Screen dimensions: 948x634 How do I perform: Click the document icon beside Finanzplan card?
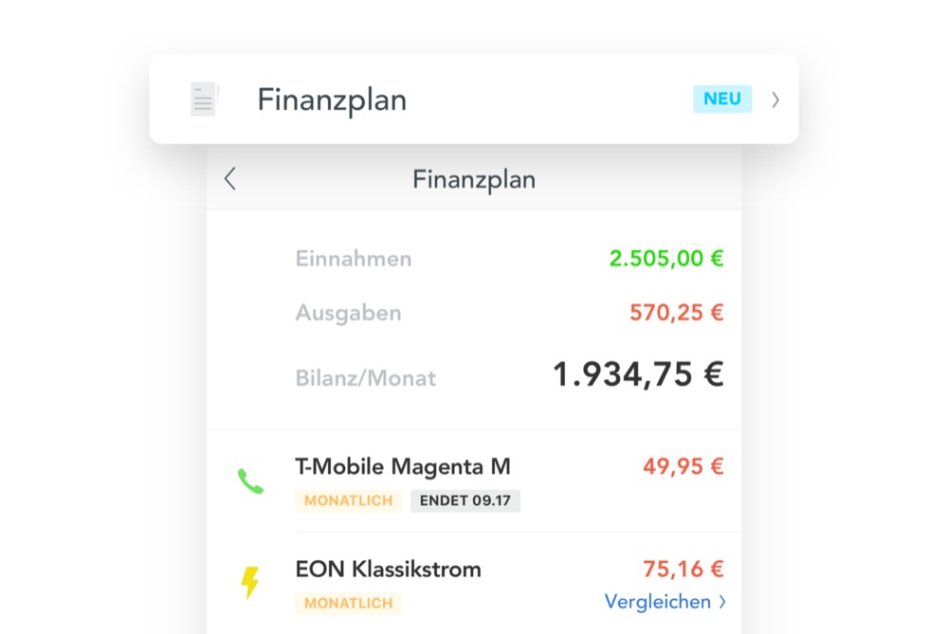pyautogui.click(x=204, y=100)
